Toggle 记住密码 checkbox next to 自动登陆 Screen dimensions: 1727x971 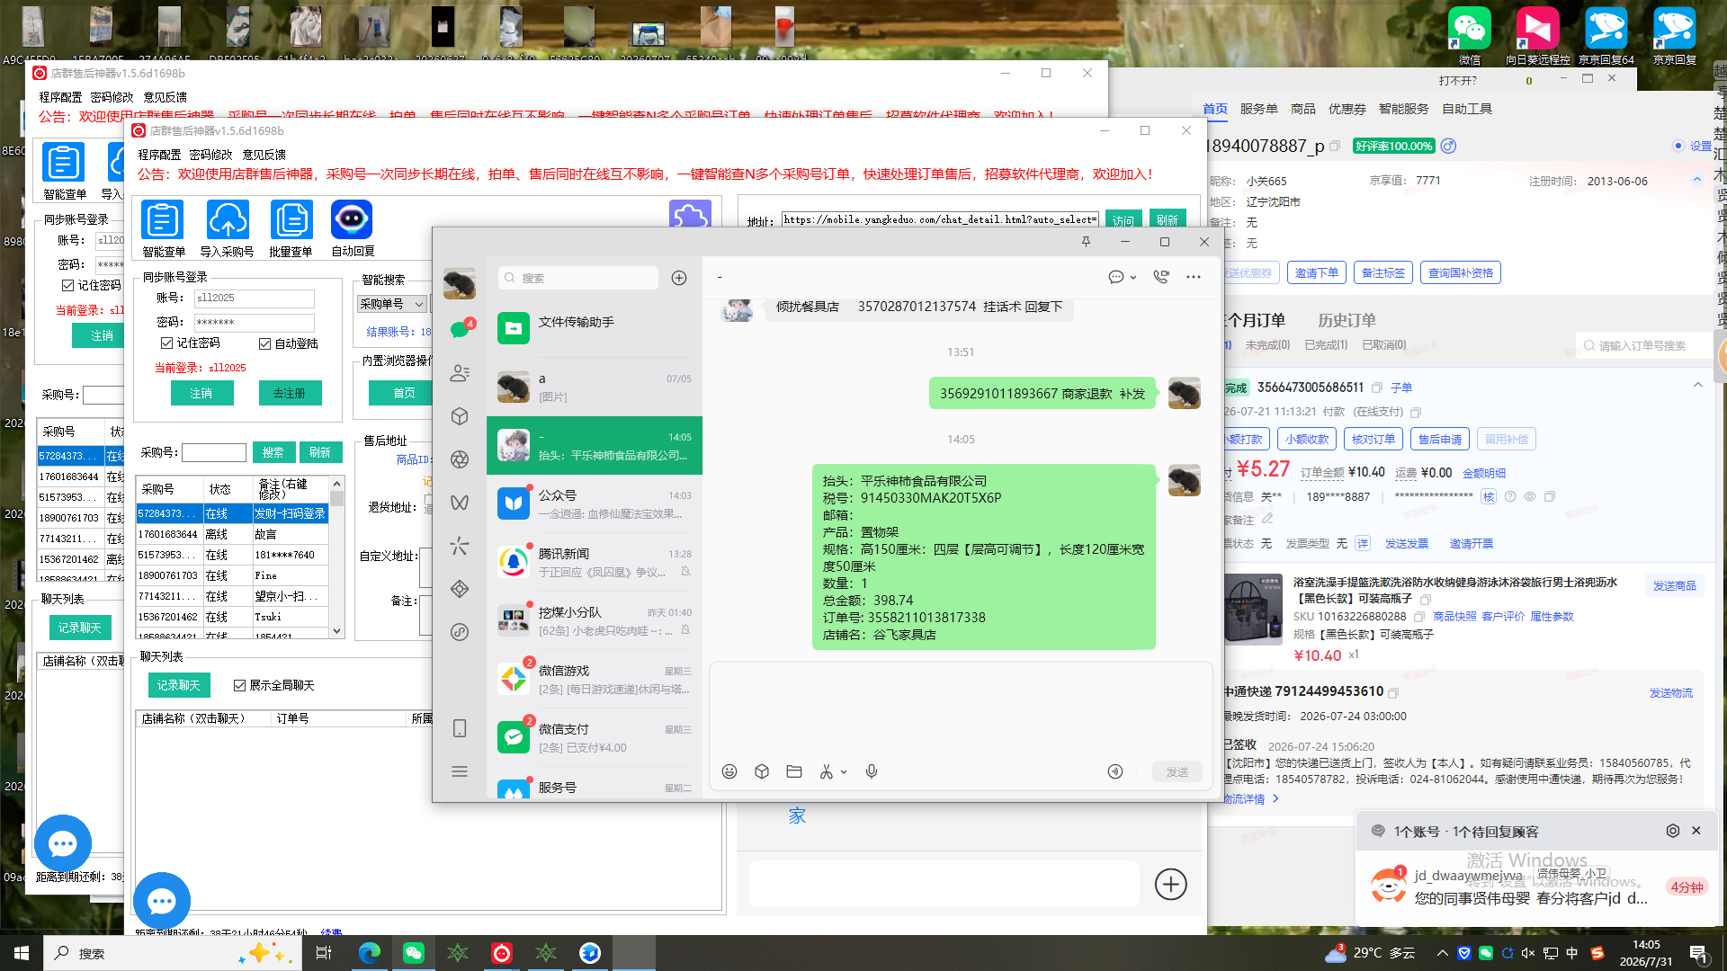pos(167,343)
